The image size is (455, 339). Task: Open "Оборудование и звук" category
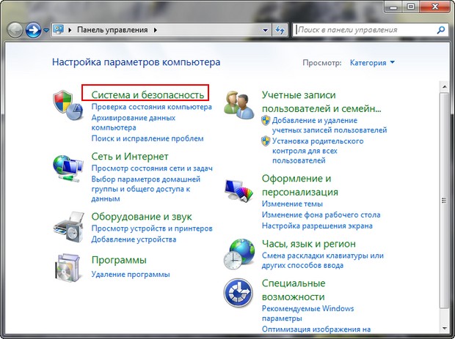[x=142, y=217]
